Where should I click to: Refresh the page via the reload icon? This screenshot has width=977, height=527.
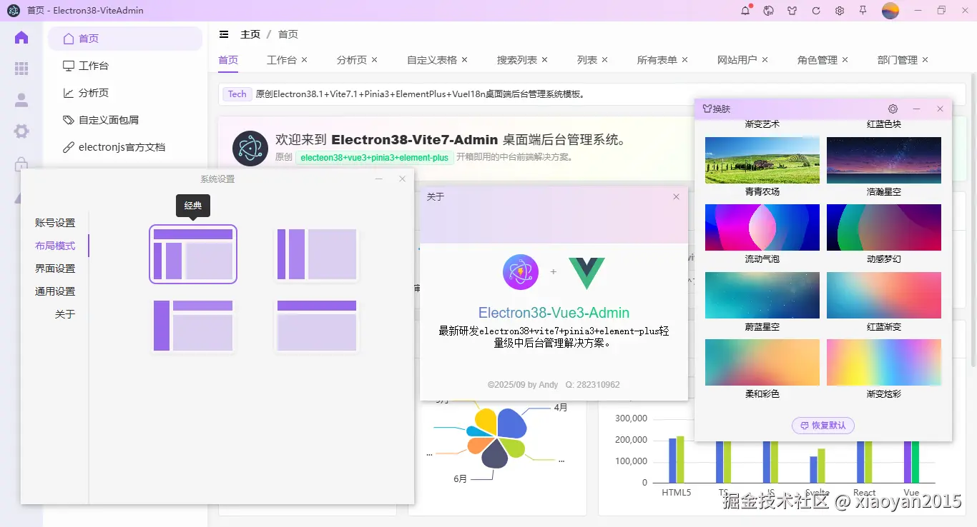[815, 10]
